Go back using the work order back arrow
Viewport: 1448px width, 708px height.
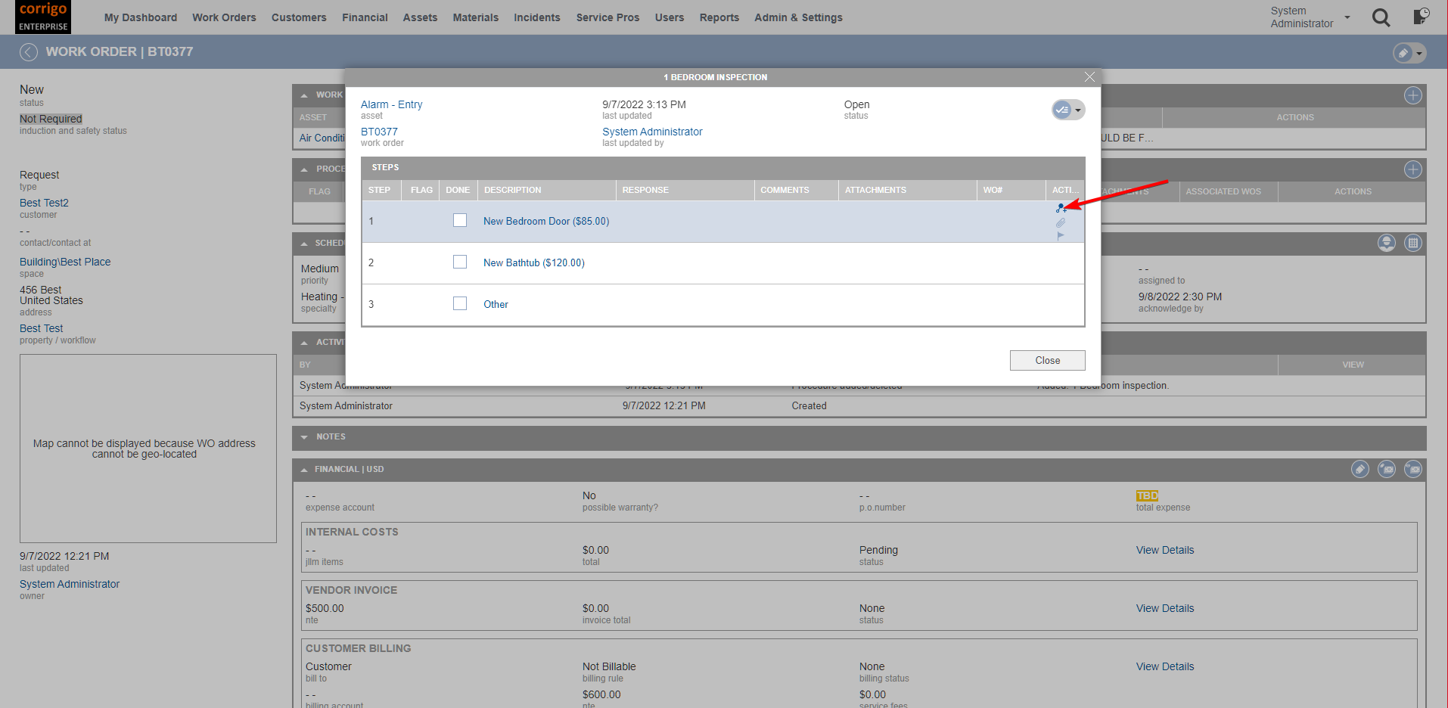(28, 51)
